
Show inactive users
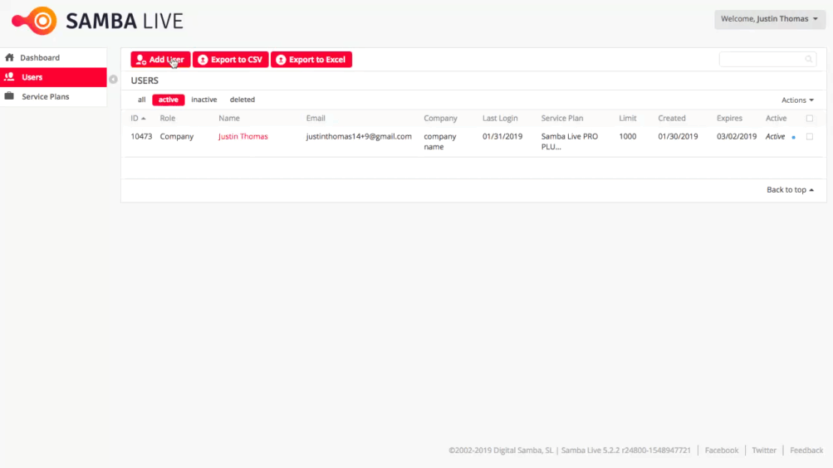coord(204,100)
